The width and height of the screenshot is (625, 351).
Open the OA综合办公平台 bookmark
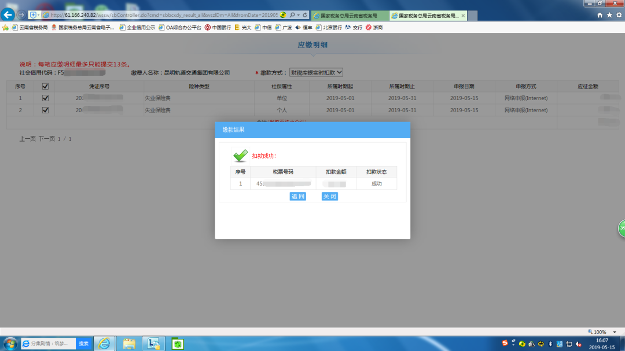pos(180,28)
